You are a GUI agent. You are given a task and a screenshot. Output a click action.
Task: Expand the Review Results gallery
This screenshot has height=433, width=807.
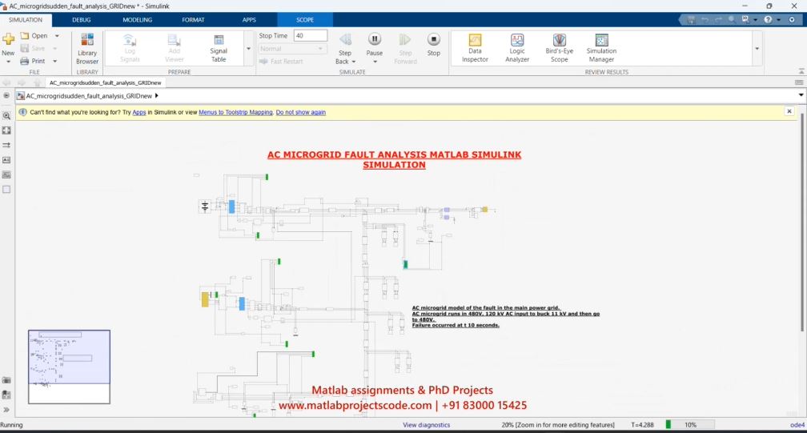pos(757,49)
